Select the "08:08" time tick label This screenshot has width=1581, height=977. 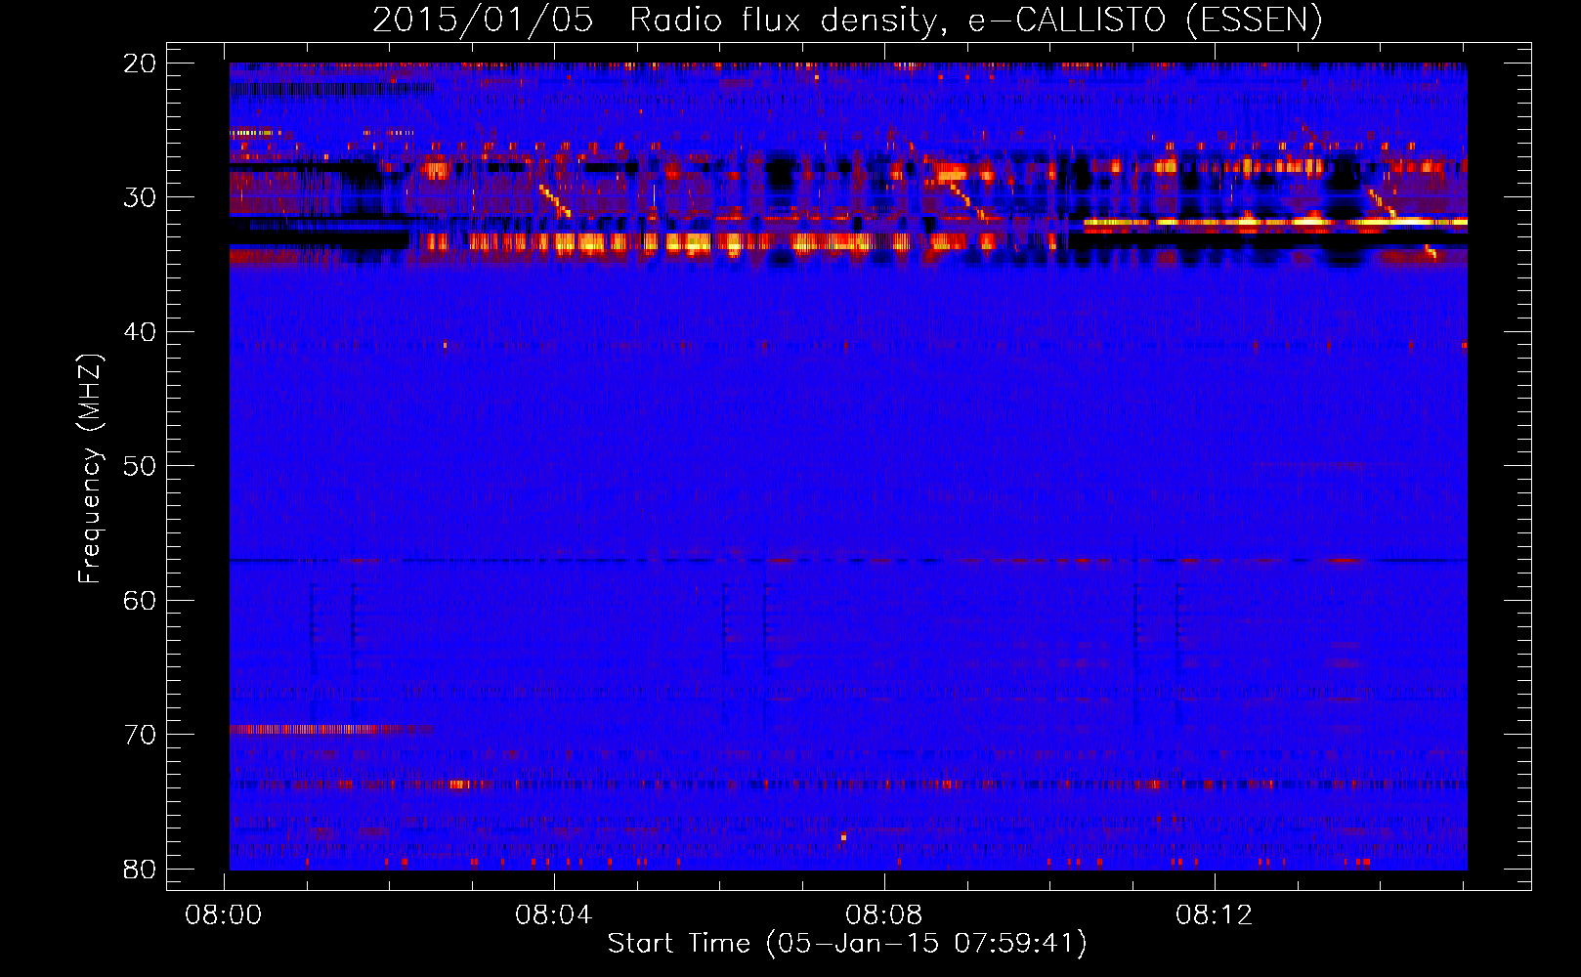click(x=884, y=915)
